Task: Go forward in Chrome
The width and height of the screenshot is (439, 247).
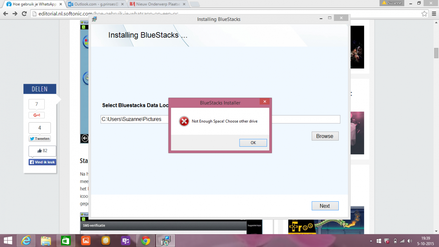Action: coord(15,14)
